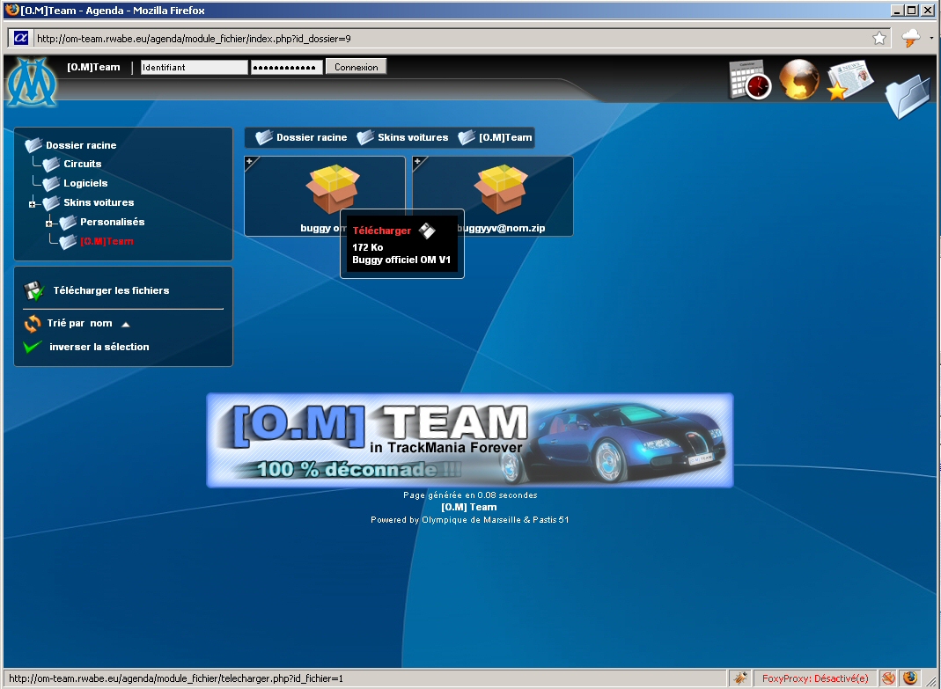This screenshot has width=941, height=689.
Task: Open the buggyyv@nom.zip file name
Action: 501,228
